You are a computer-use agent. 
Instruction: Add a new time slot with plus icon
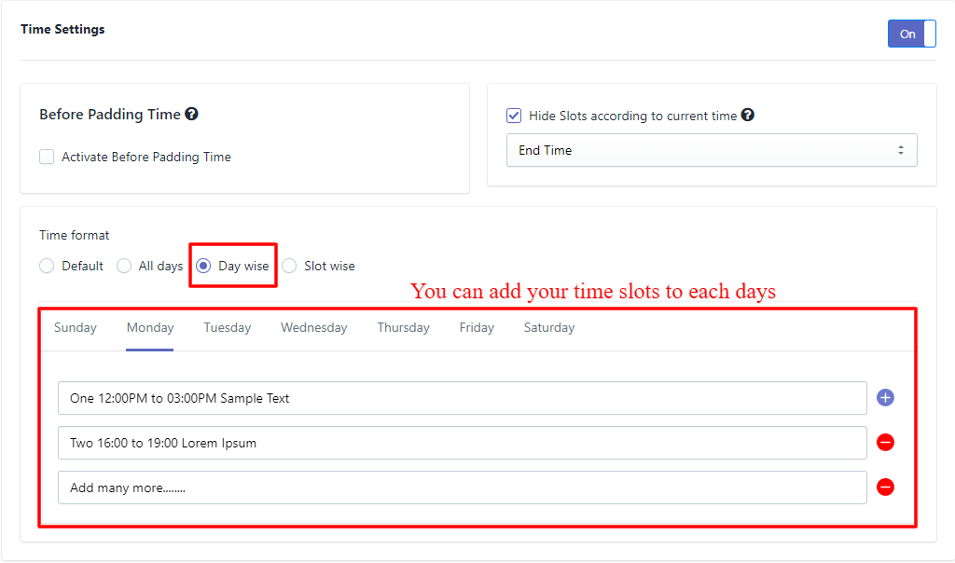click(885, 397)
